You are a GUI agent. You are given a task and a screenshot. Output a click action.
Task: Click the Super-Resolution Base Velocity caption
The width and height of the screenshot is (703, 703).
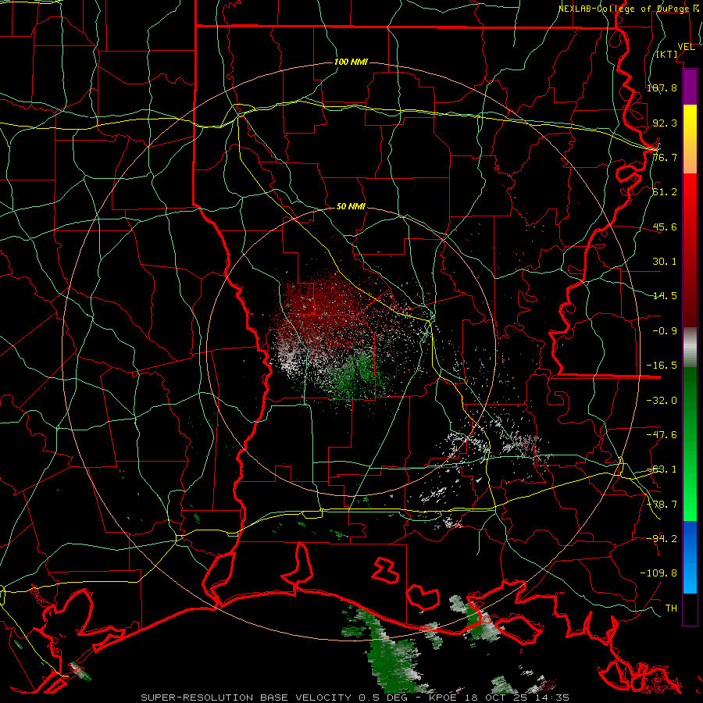(x=355, y=698)
